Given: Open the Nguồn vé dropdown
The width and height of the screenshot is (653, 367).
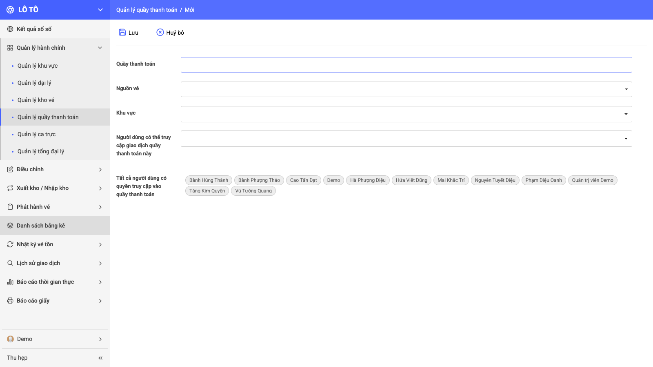Looking at the screenshot, I should (406, 89).
